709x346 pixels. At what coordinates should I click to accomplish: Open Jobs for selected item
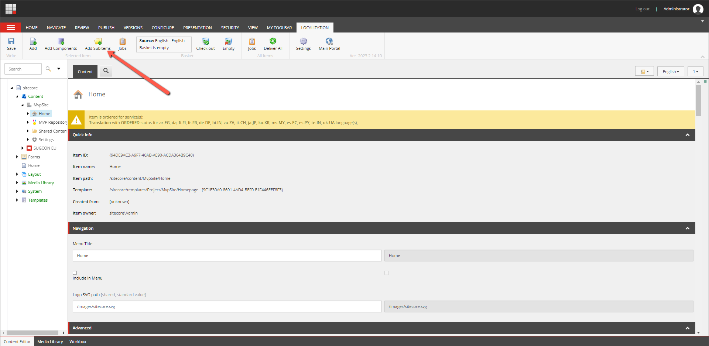[x=122, y=41]
